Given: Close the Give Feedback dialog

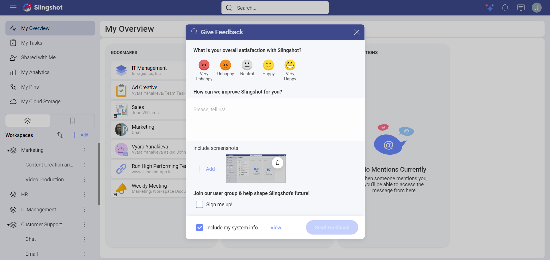Looking at the screenshot, I should [x=356, y=32].
